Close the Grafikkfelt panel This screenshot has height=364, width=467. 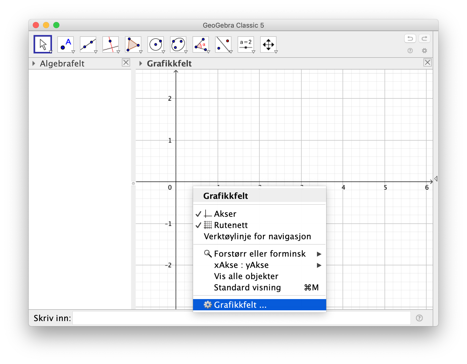(x=428, y=63)
